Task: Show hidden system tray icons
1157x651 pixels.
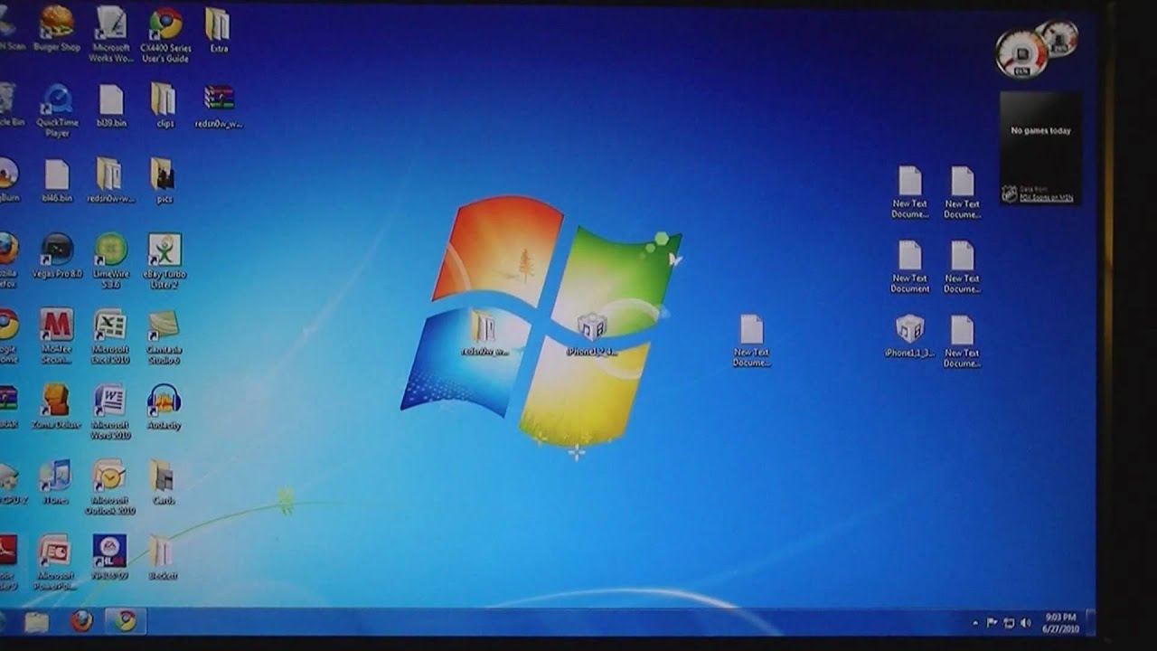Action: pos(974,623)
